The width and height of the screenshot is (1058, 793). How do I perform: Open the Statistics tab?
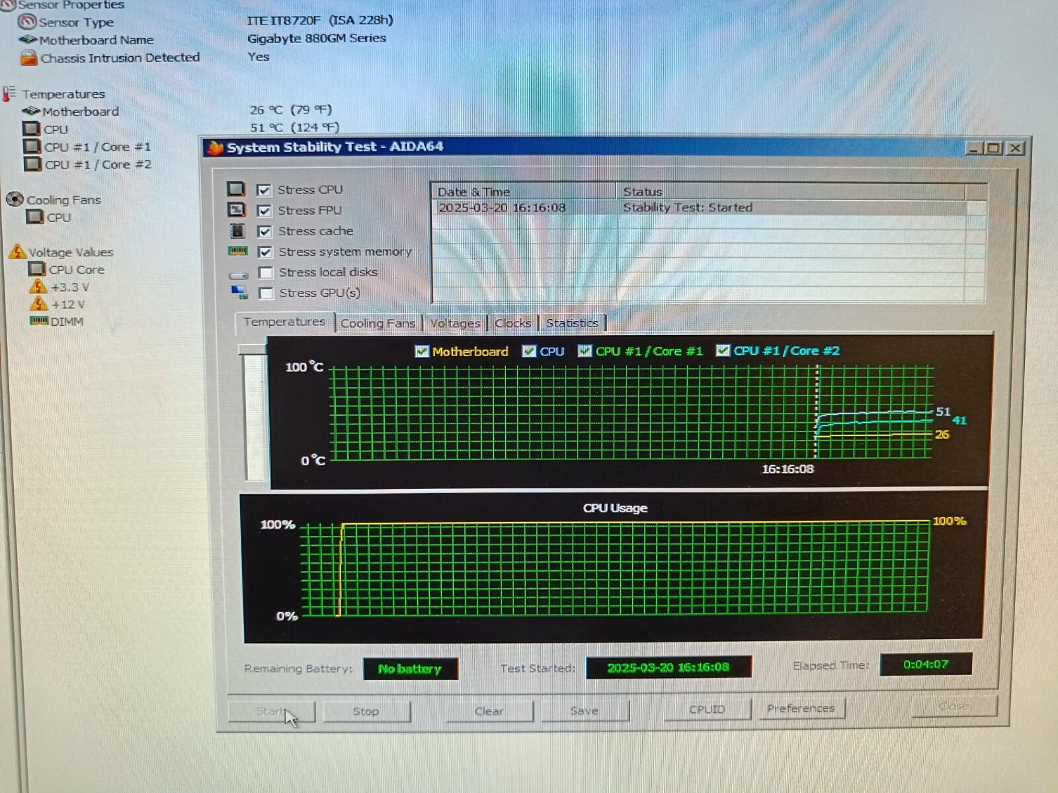[x=572, y=323]
